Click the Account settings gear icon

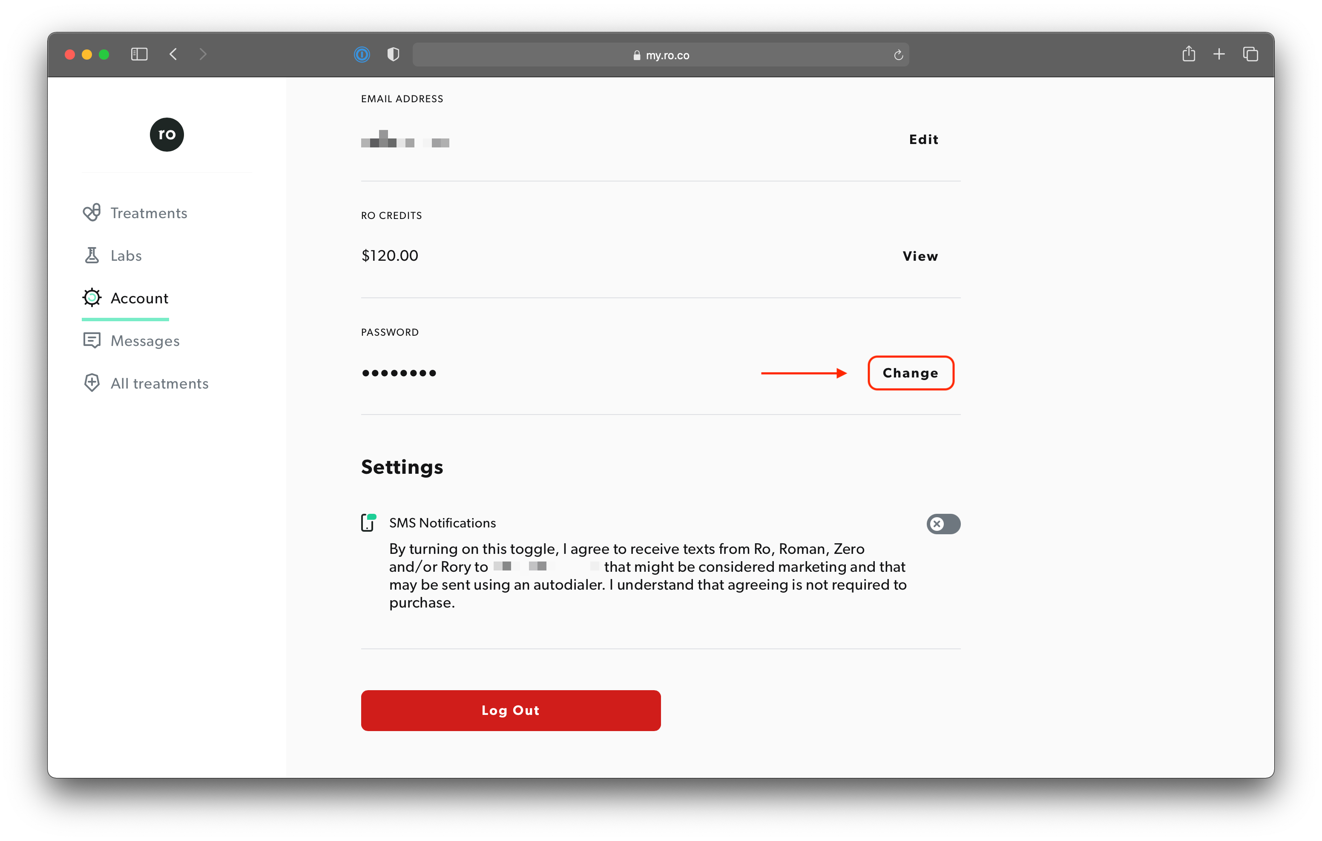coord(92,297)
